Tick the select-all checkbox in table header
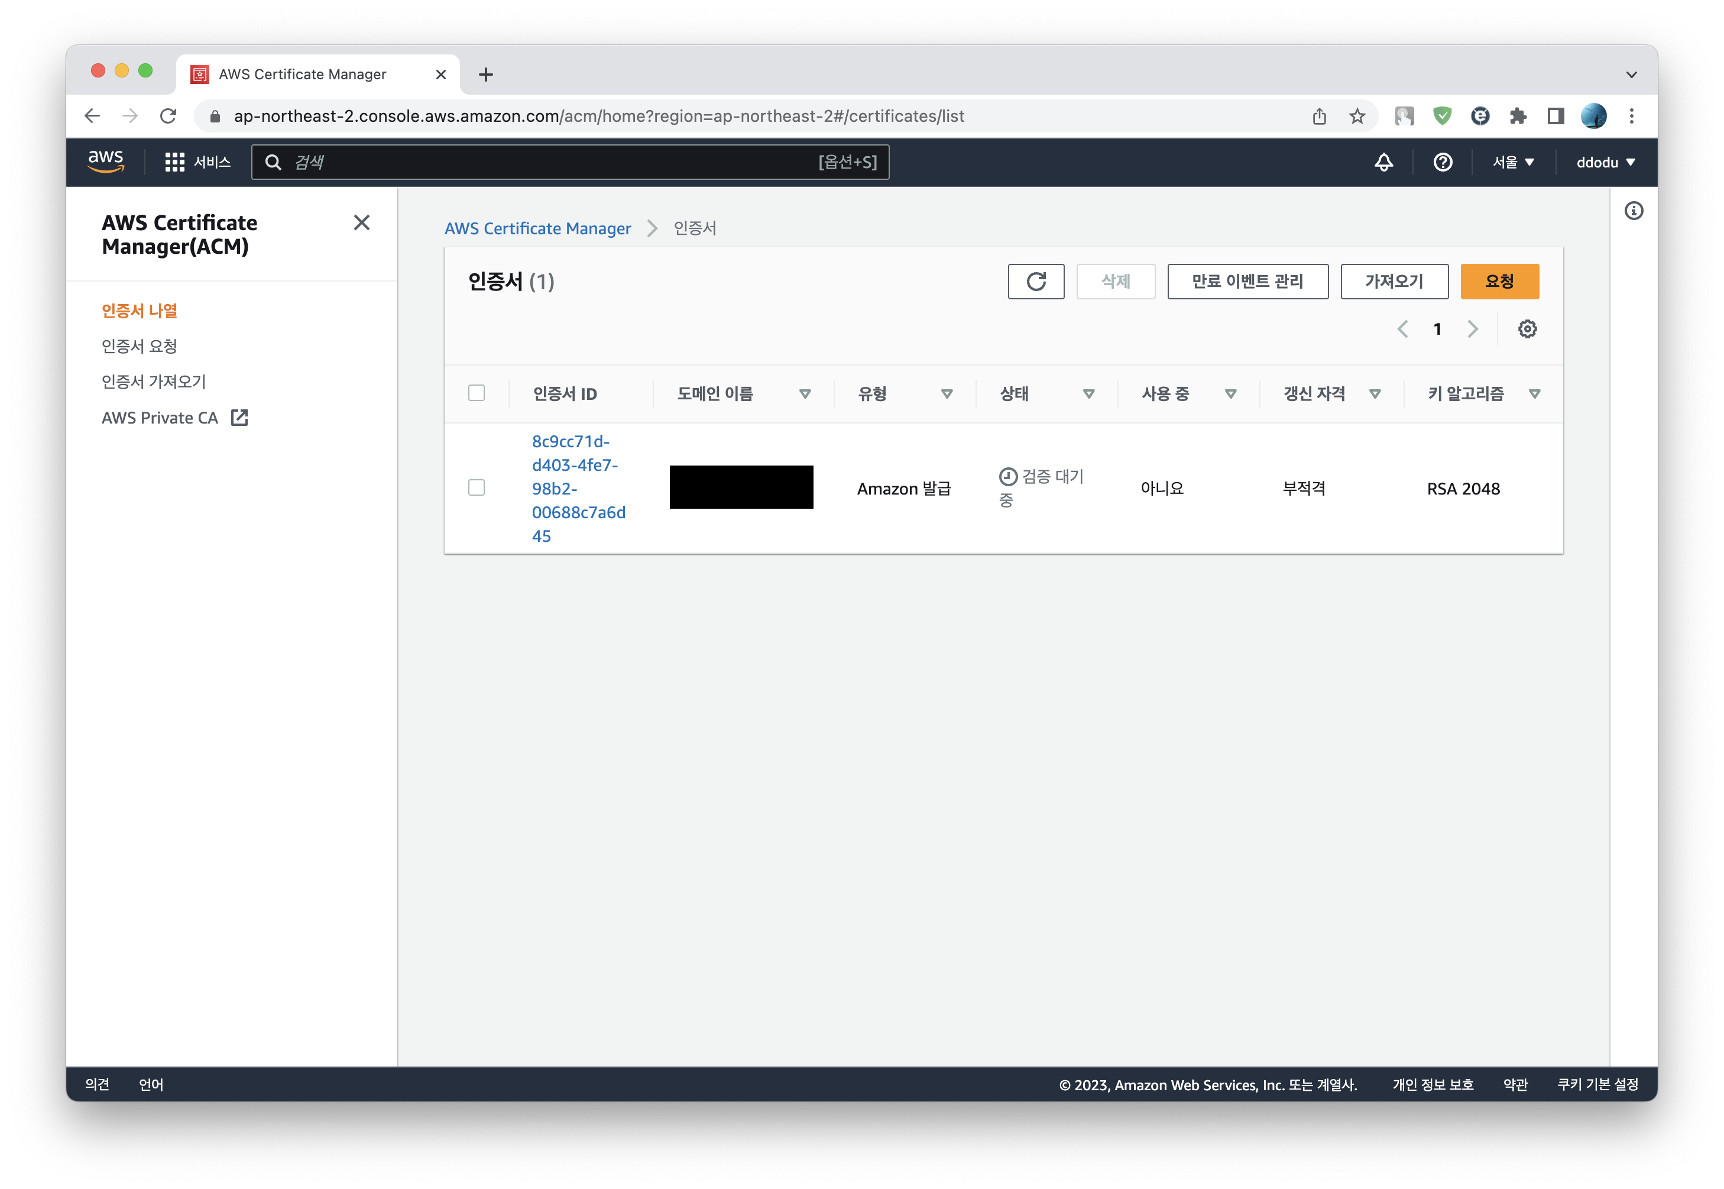1724x1189 pixels. point(477,393)
